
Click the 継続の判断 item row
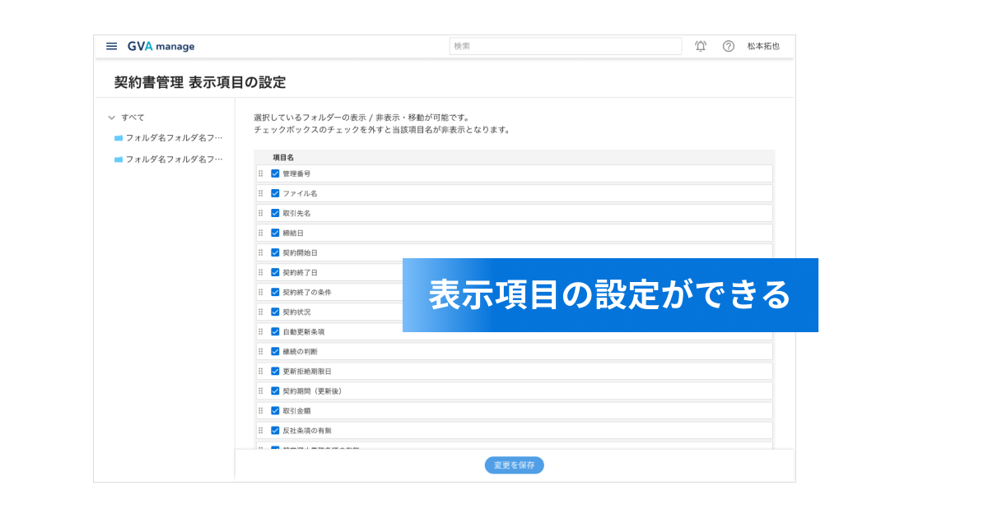514,351
